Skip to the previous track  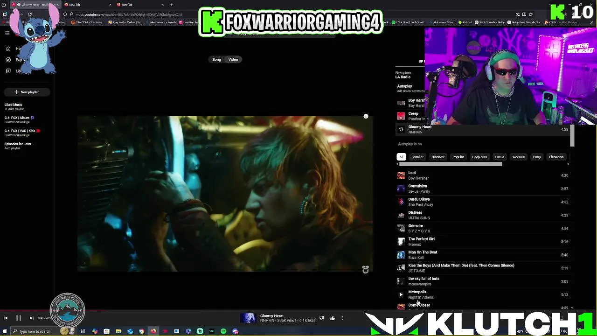coord(6,318)
